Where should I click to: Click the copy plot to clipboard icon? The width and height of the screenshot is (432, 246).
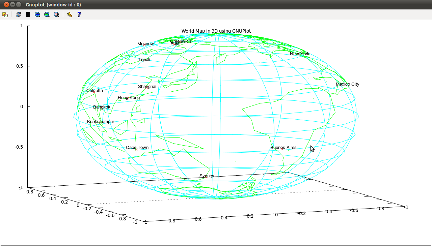click(5, 14)
